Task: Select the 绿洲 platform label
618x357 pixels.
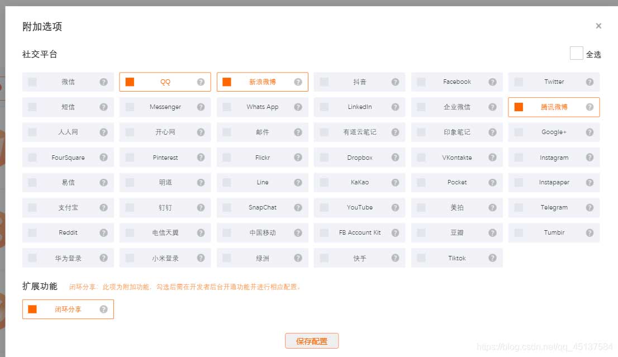Action: click(x=263, y=258)
